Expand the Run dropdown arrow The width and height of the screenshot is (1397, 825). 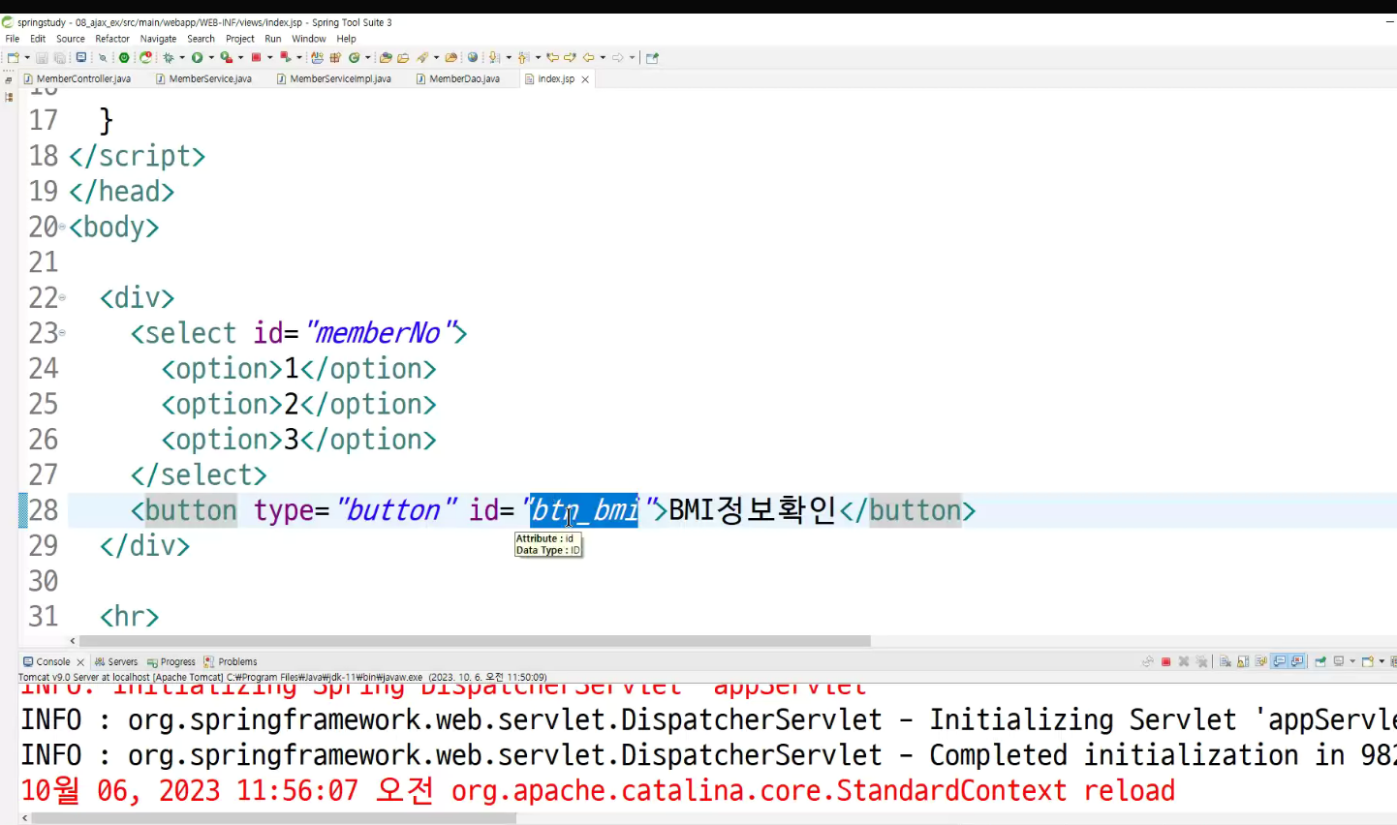point(211,58)
